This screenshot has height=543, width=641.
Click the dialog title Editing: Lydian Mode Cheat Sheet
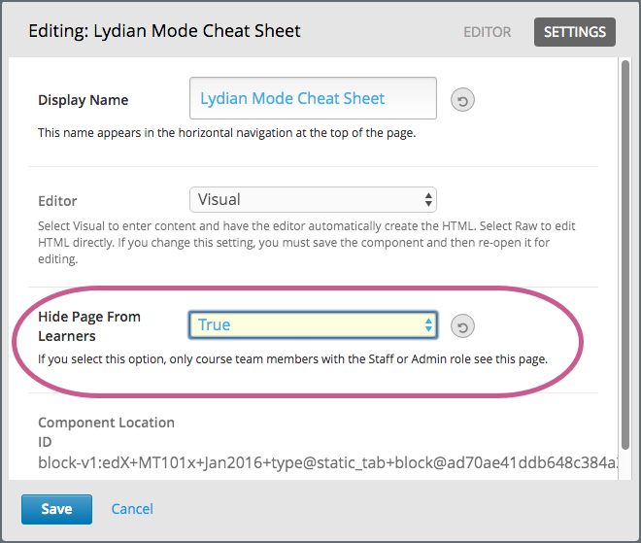(164, 31)
